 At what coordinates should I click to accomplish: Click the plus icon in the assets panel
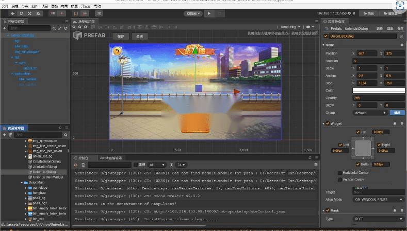click(5, 135)
